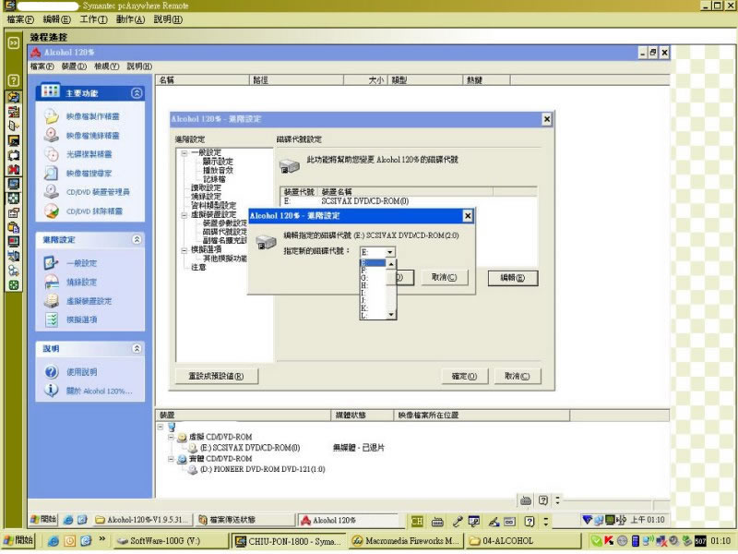738x554 pixels.
Task: Click the red K tray icon
Action: [x=609, y=541]
